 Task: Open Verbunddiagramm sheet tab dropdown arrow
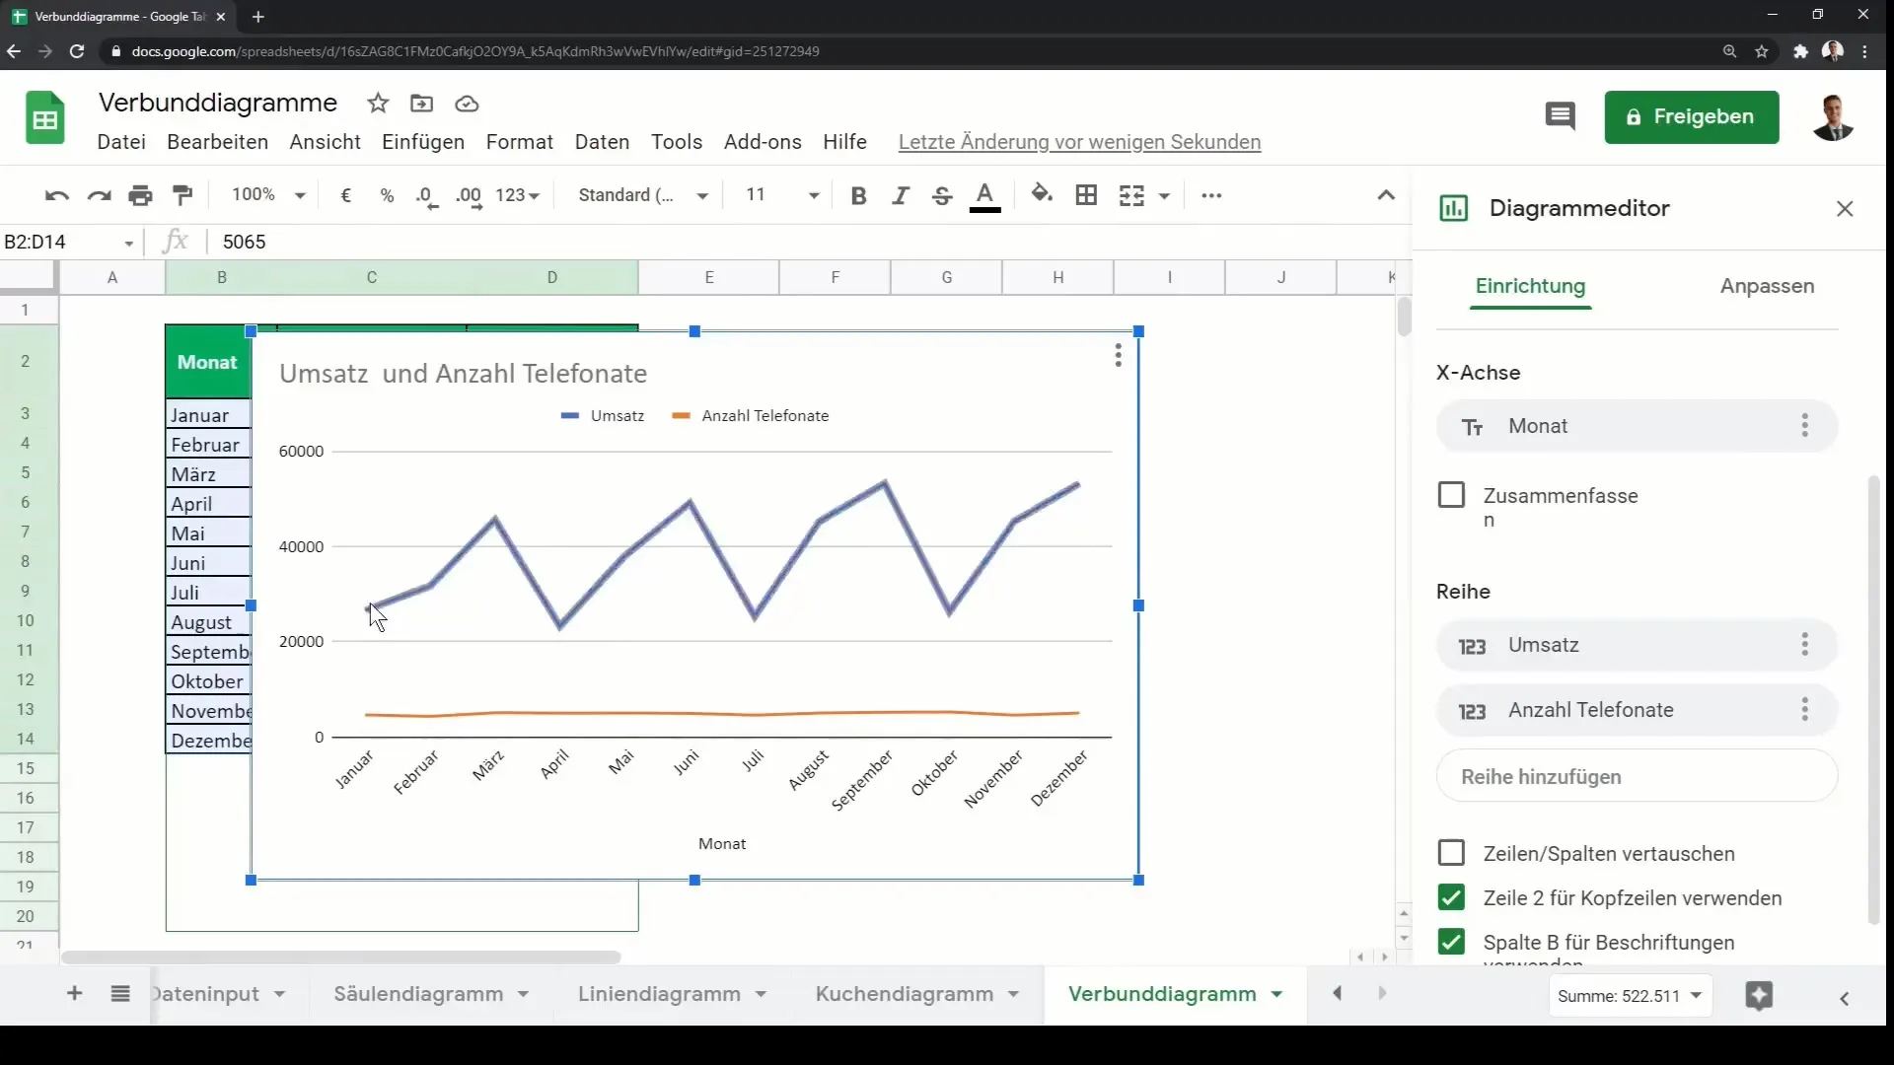coord(1277,995)
